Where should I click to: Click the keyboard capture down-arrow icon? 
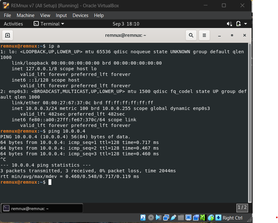(x=218, y=218)
